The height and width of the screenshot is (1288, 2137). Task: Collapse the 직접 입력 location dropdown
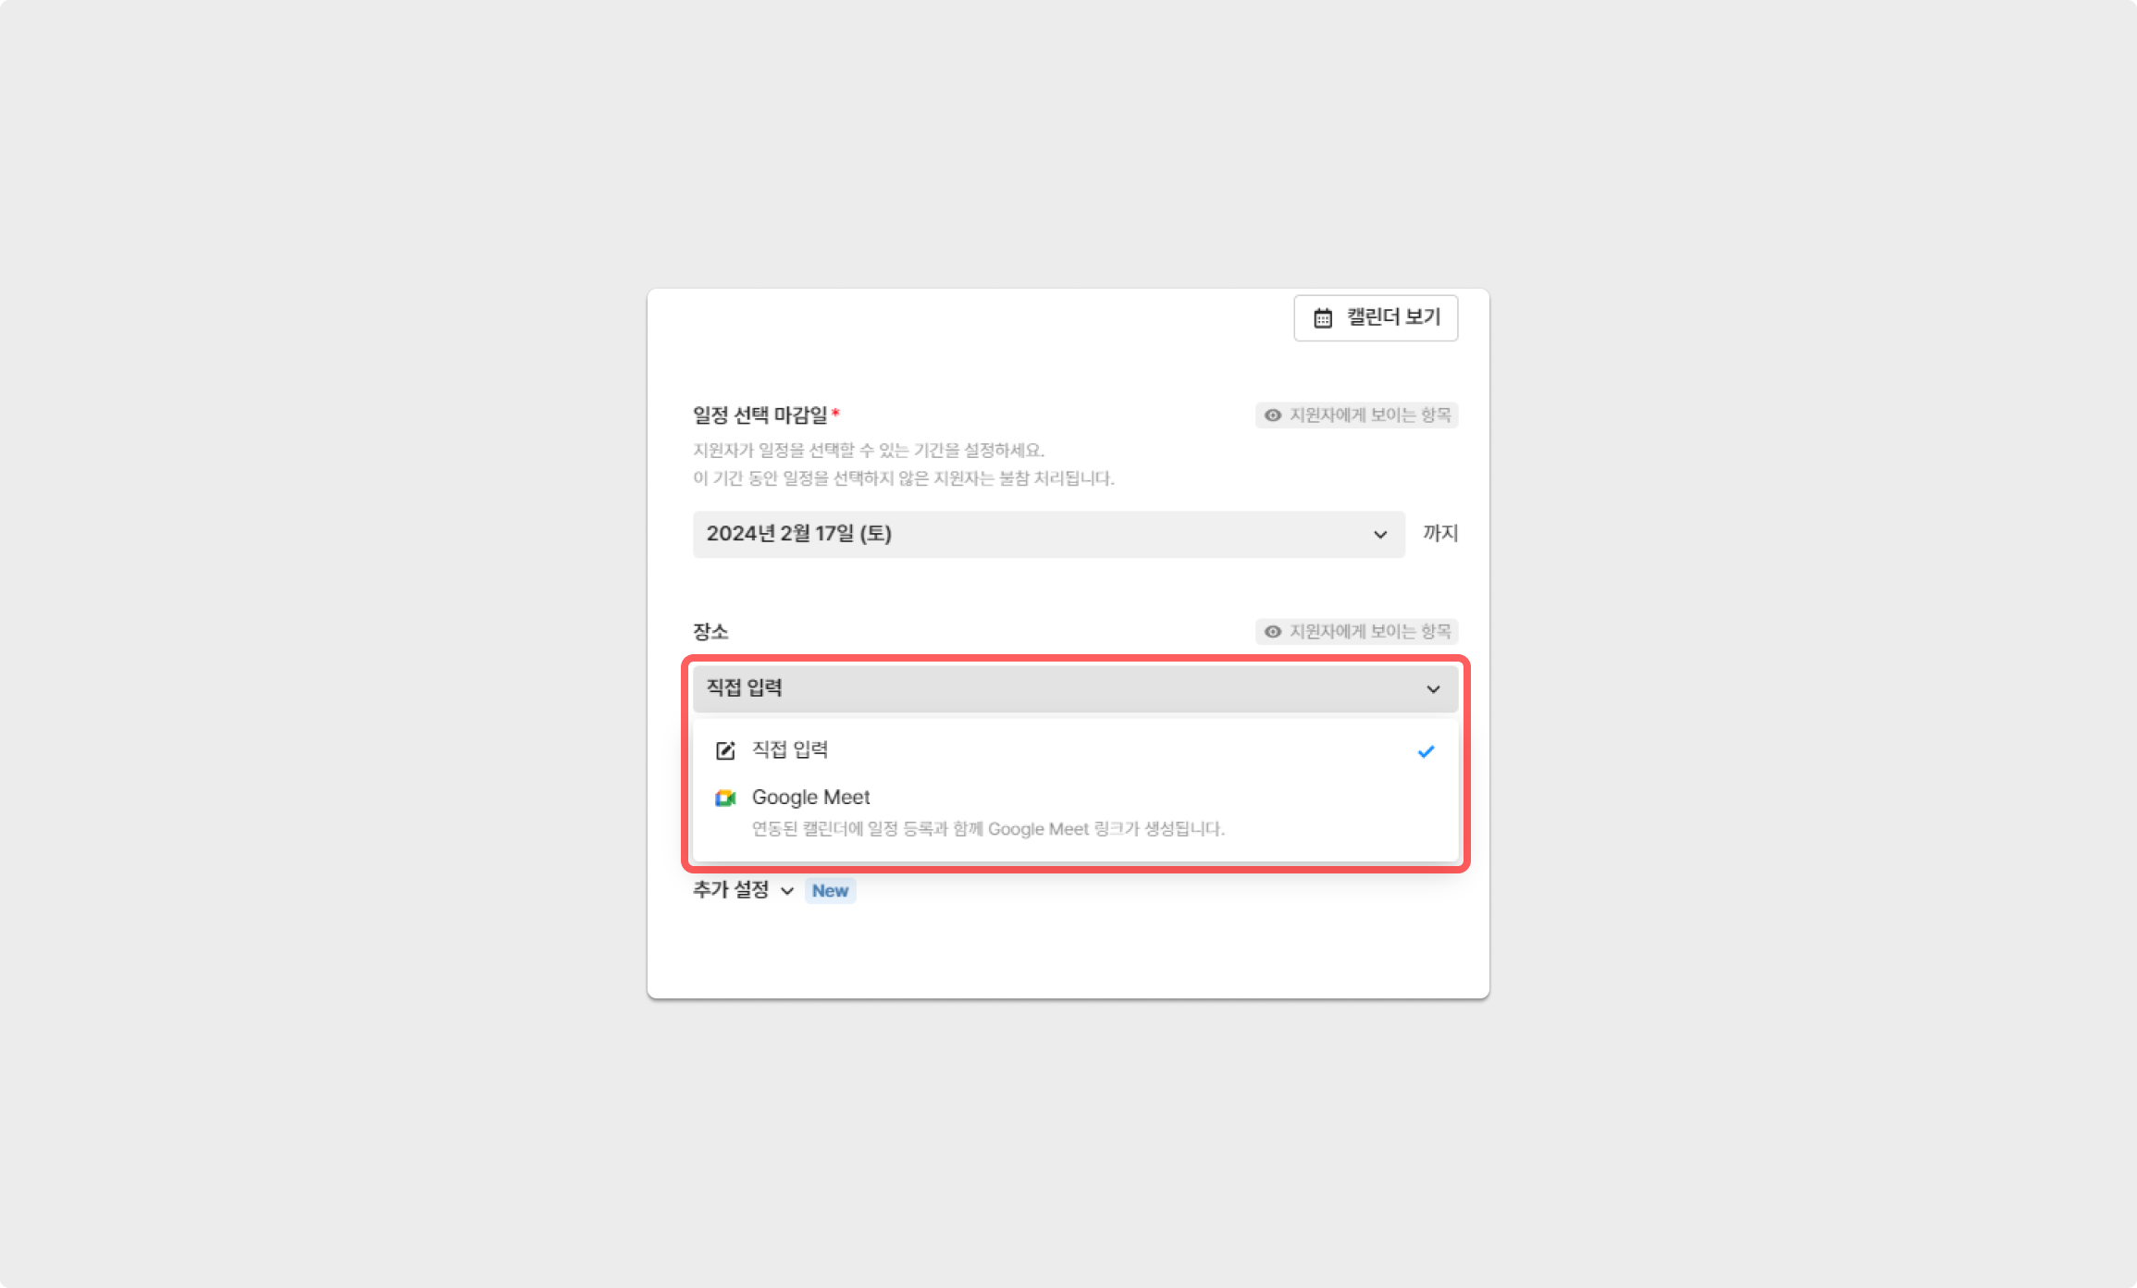tap(1075, 688)
